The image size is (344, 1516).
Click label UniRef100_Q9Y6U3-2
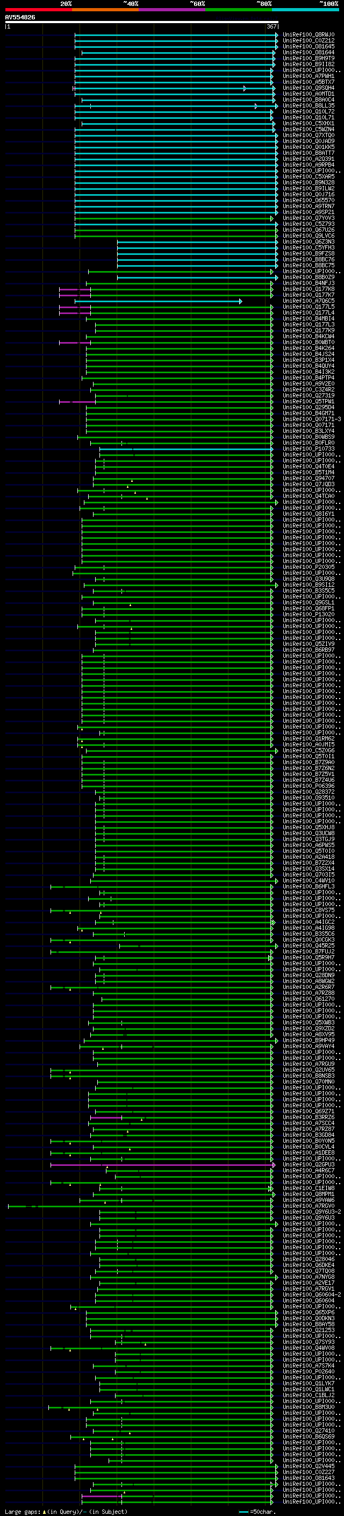(x=312, y=1212)
